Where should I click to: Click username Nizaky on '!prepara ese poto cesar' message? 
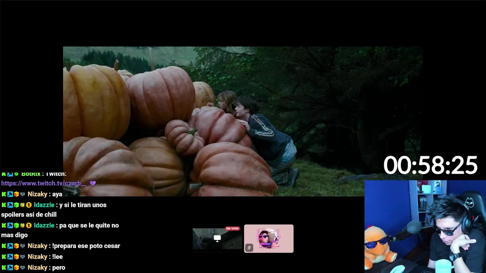point(37,246)
